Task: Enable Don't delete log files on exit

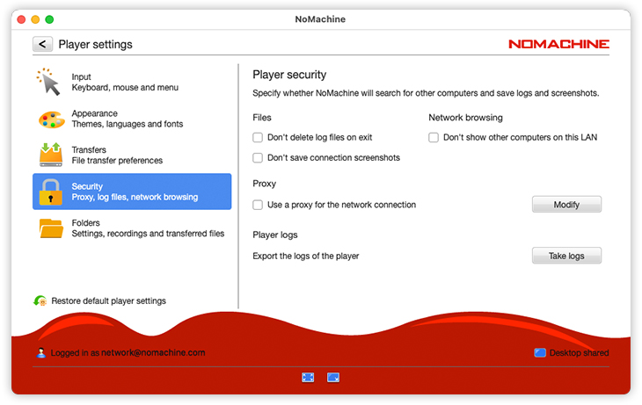Action: (x=258, y=138)
